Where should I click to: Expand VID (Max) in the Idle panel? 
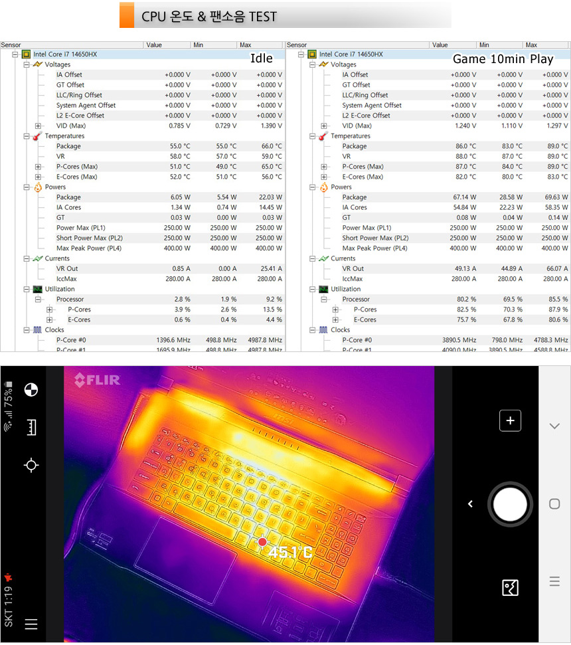(x=38, y=126)
